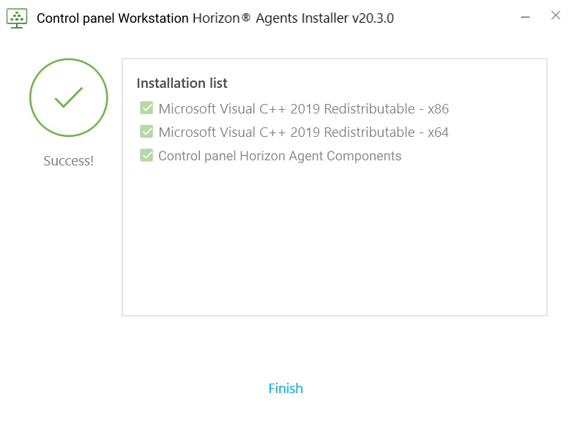This screenshot has width=575, height=429.
Task: Minimize the installer window
Action: pos(525,16)
